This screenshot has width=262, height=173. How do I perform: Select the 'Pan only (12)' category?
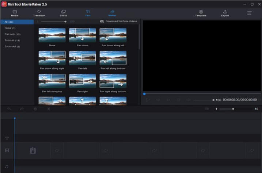tap(12, 34)
